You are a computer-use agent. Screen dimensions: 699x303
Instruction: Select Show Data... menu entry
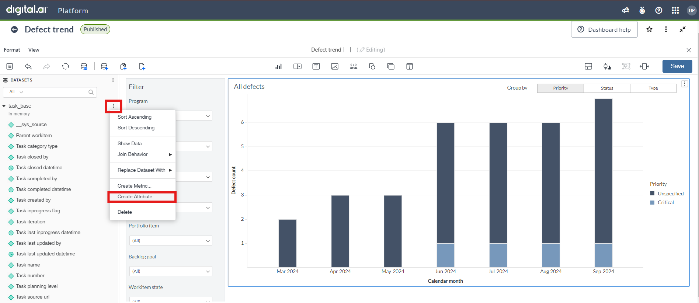[x=143, y=143]
